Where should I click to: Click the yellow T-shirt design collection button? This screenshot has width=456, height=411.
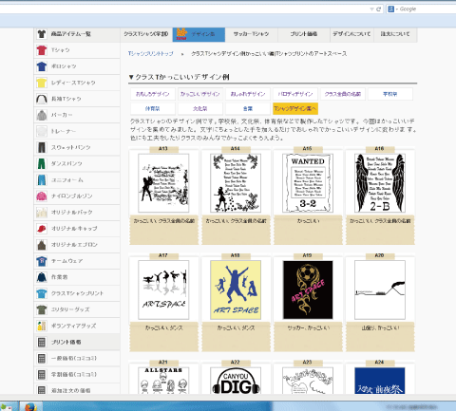pyautogui.click(x=295, y=108)
